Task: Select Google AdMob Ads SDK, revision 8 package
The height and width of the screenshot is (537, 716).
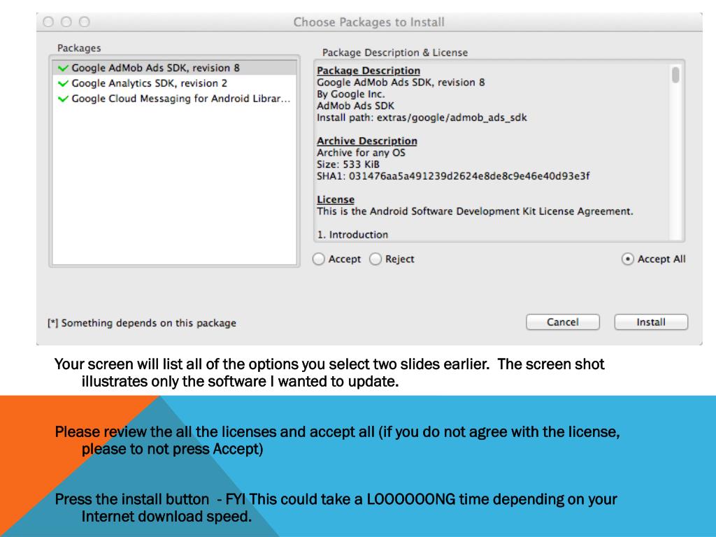Action: coord(174,68)
